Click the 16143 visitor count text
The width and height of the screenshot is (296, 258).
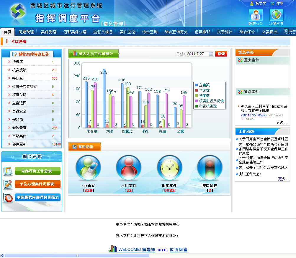pyautogui.click(x=162, y=250)
